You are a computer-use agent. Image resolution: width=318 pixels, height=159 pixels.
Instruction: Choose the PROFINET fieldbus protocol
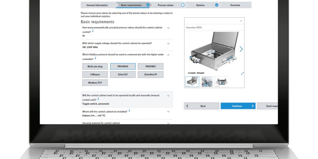coord(150,66)
